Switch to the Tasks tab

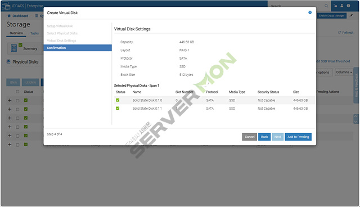pyautogui.click(x=34, y=33)
